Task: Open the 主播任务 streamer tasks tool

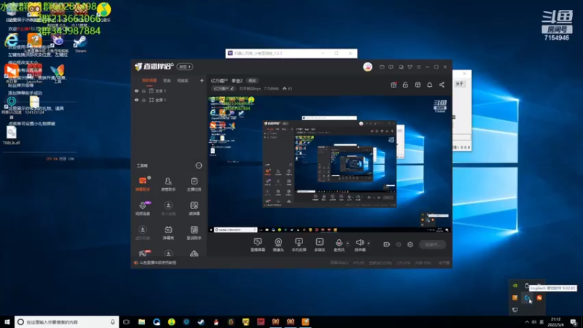Action: point(194,184)
